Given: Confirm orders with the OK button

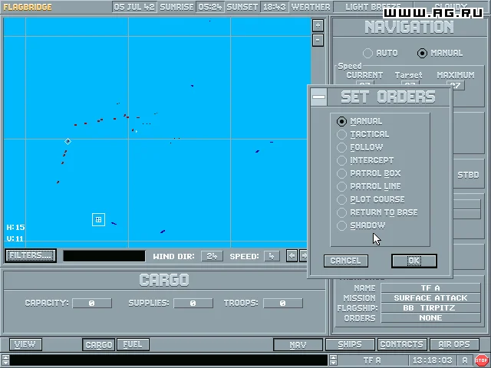Looking at the screenshot, I should pyautogui.click(x=414, y=261).
